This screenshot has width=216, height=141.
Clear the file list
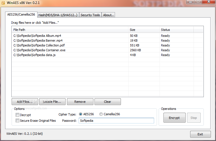pos(108,102)
